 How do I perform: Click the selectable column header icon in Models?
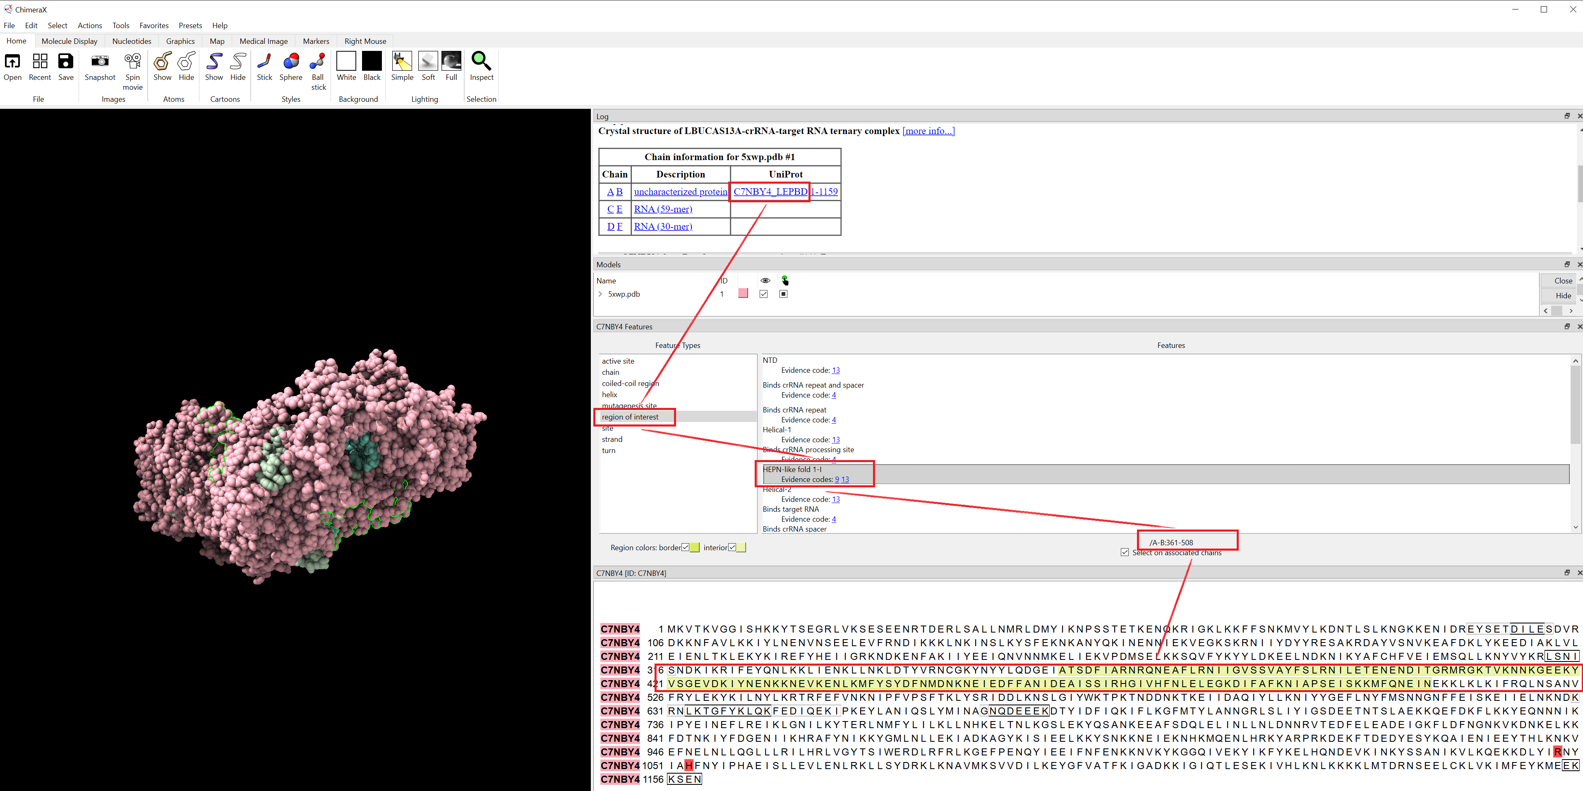785,280
